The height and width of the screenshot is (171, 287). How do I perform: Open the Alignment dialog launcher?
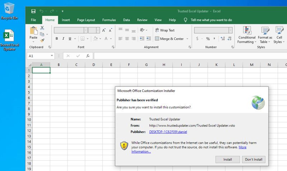pyautogui.click(x=190, y=47)
